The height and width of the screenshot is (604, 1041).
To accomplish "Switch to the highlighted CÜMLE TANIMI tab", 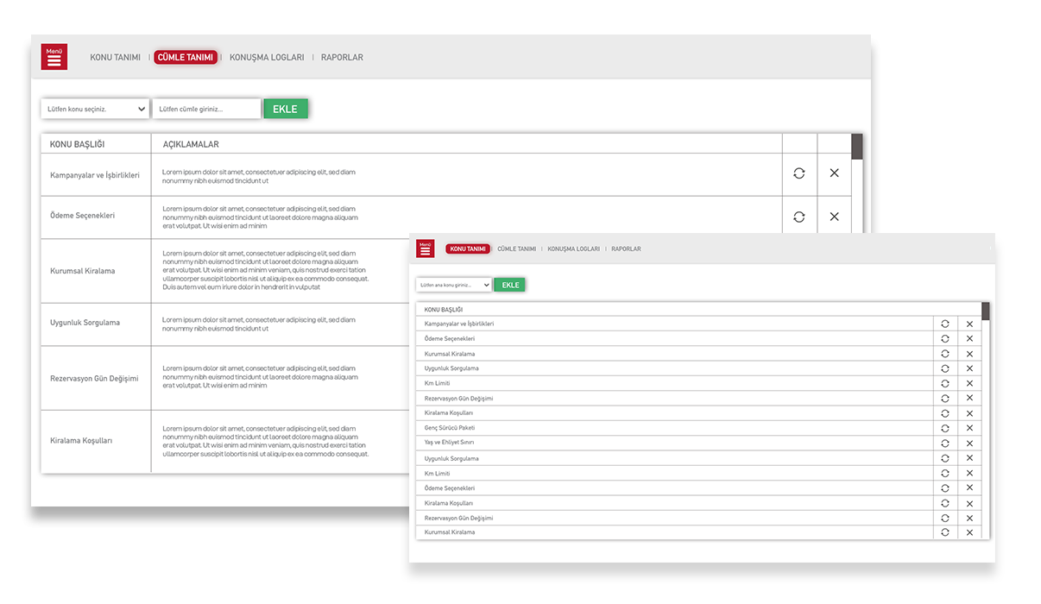I will (186, 58).
